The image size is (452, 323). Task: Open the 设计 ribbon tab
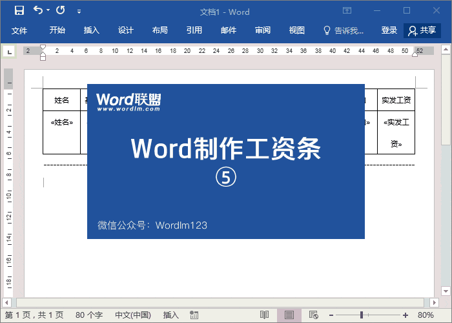click(x=126, y=30)
